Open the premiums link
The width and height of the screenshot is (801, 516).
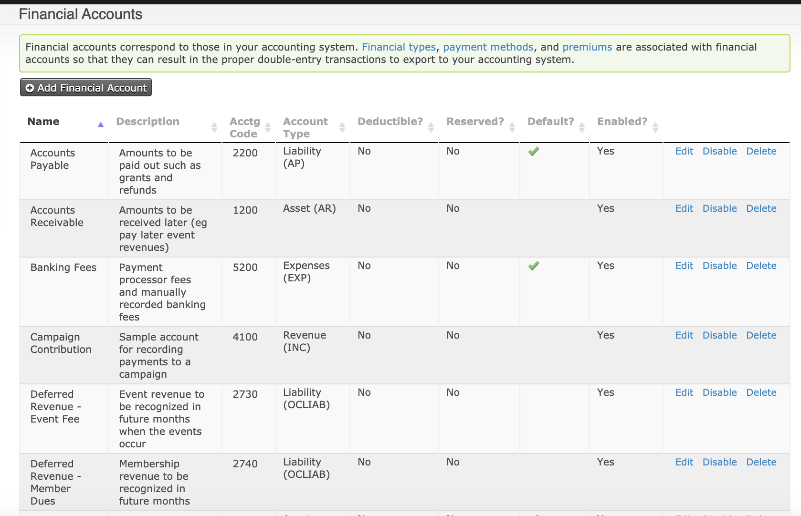(x=587, y=47)
